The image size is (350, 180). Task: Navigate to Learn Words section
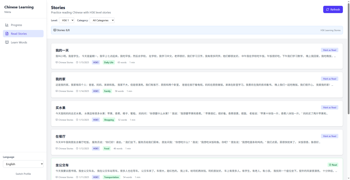19,42
